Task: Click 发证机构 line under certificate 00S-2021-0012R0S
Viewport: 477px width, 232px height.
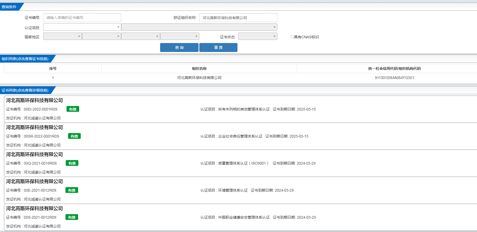Action: coord(33,226)
